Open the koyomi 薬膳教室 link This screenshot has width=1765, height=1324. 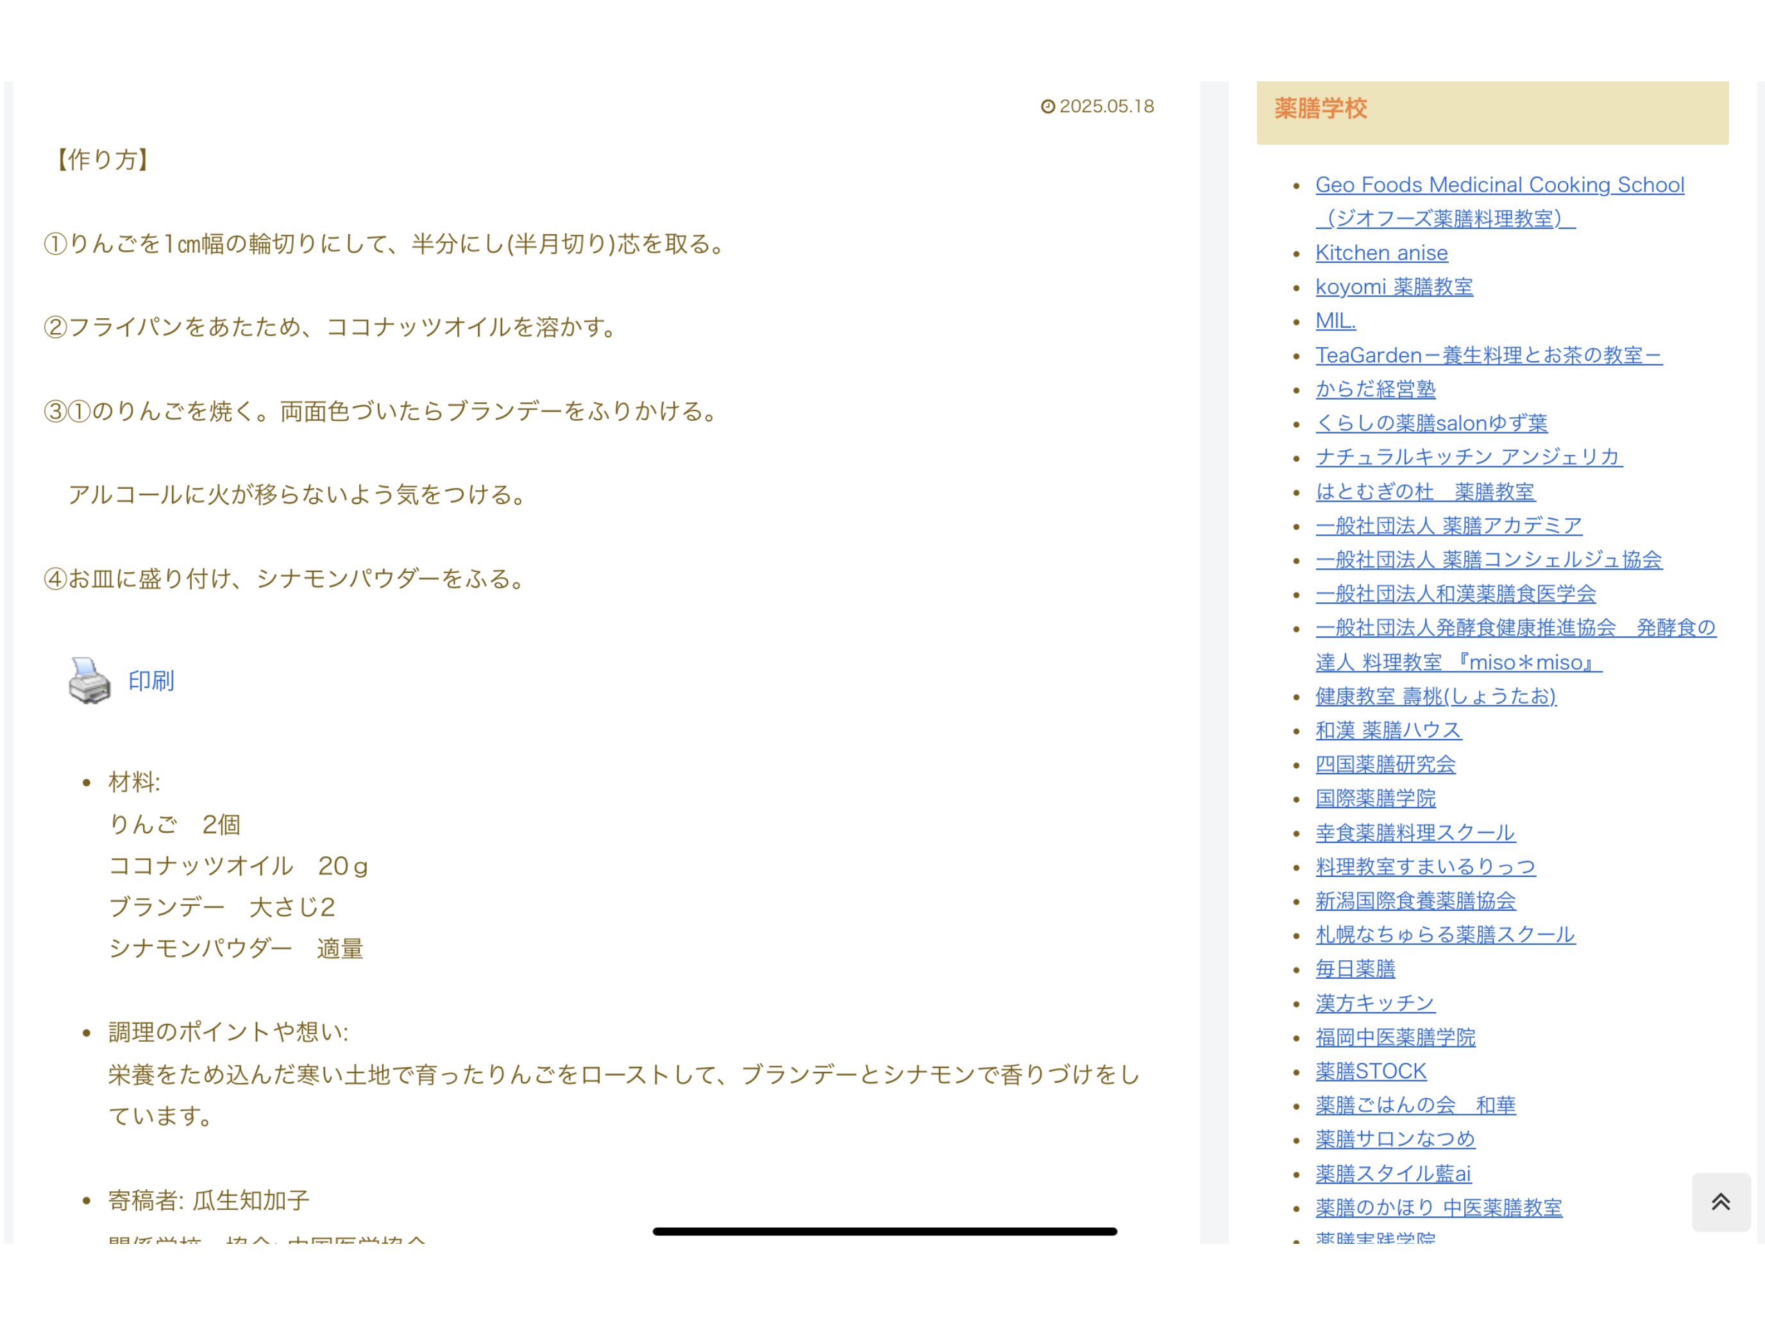pos(1394,287)
